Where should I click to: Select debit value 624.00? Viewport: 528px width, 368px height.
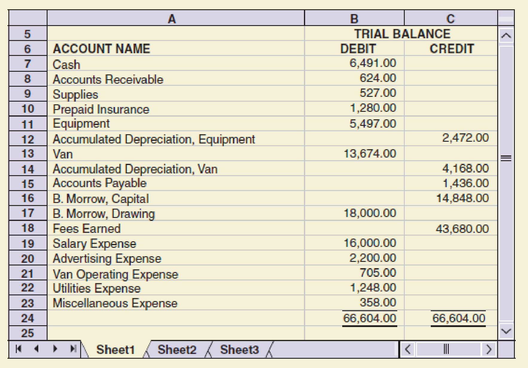click(x=354, y=79)
